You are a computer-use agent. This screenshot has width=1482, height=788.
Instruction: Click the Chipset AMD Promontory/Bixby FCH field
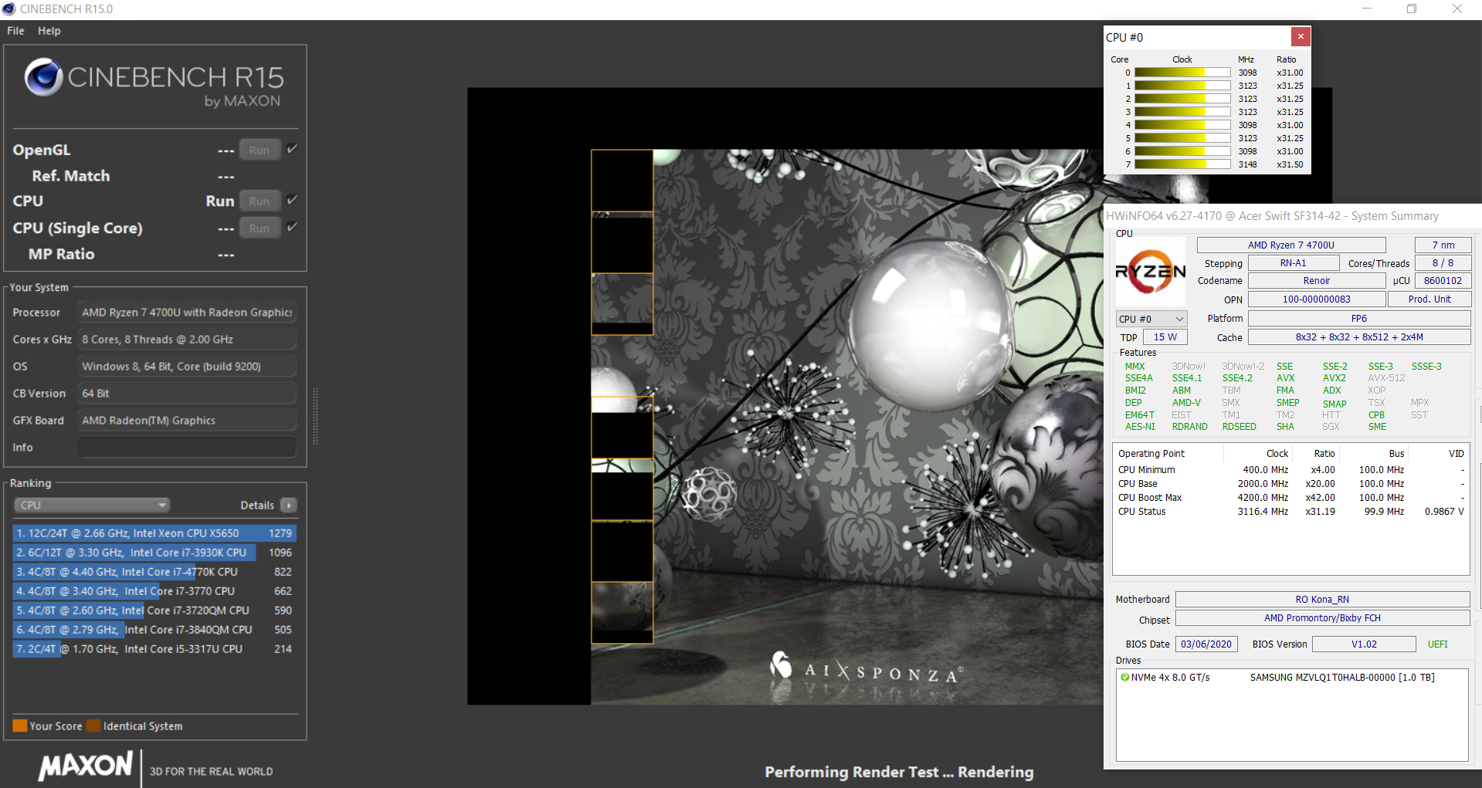click(x=1322, y=618)
